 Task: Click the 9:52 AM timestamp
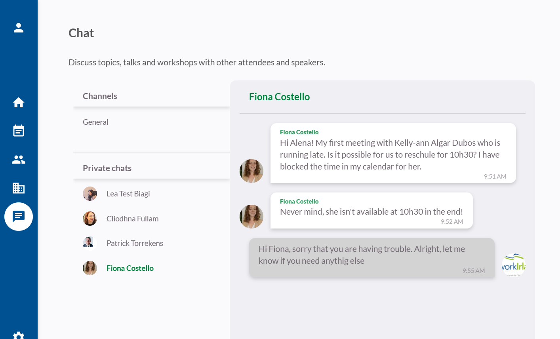click(452, 221)
